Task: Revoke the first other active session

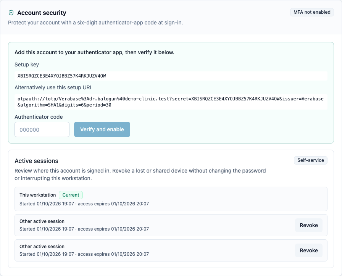Action: tap(309, 225)
